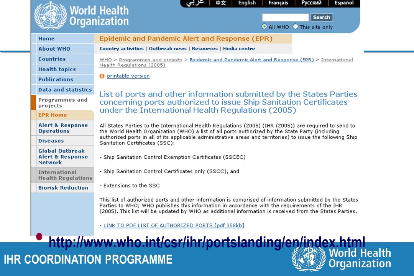Switch language to Arabic
414x276 pixels.
[195, 3]
